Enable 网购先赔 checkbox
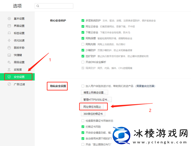 [83, 44]
